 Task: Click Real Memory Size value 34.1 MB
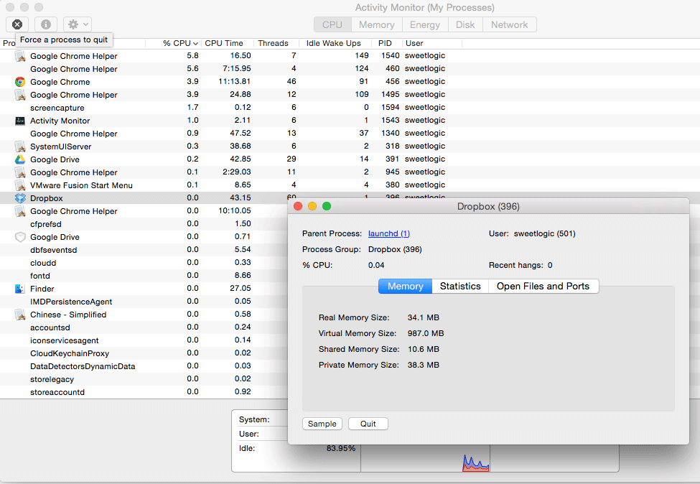tap(423, 317)
